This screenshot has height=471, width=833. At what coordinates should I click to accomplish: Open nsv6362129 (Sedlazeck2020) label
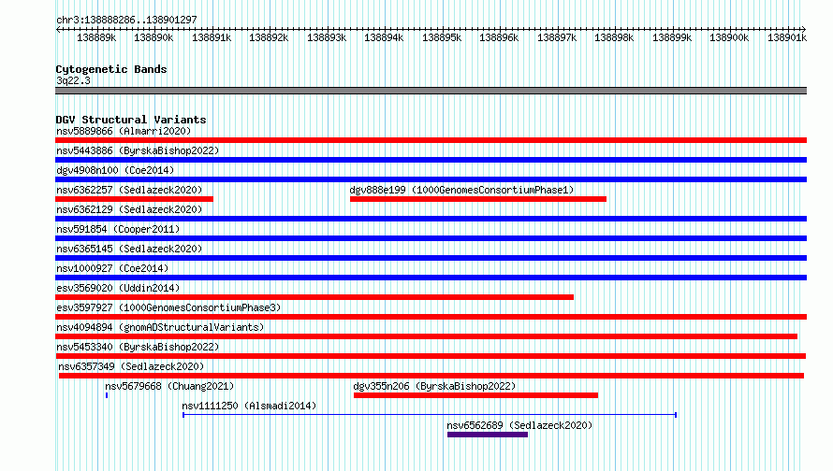click(129, 209)
